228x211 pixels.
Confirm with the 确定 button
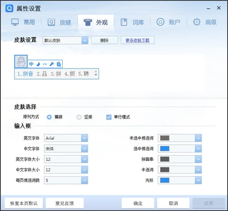tap(138, 203)
